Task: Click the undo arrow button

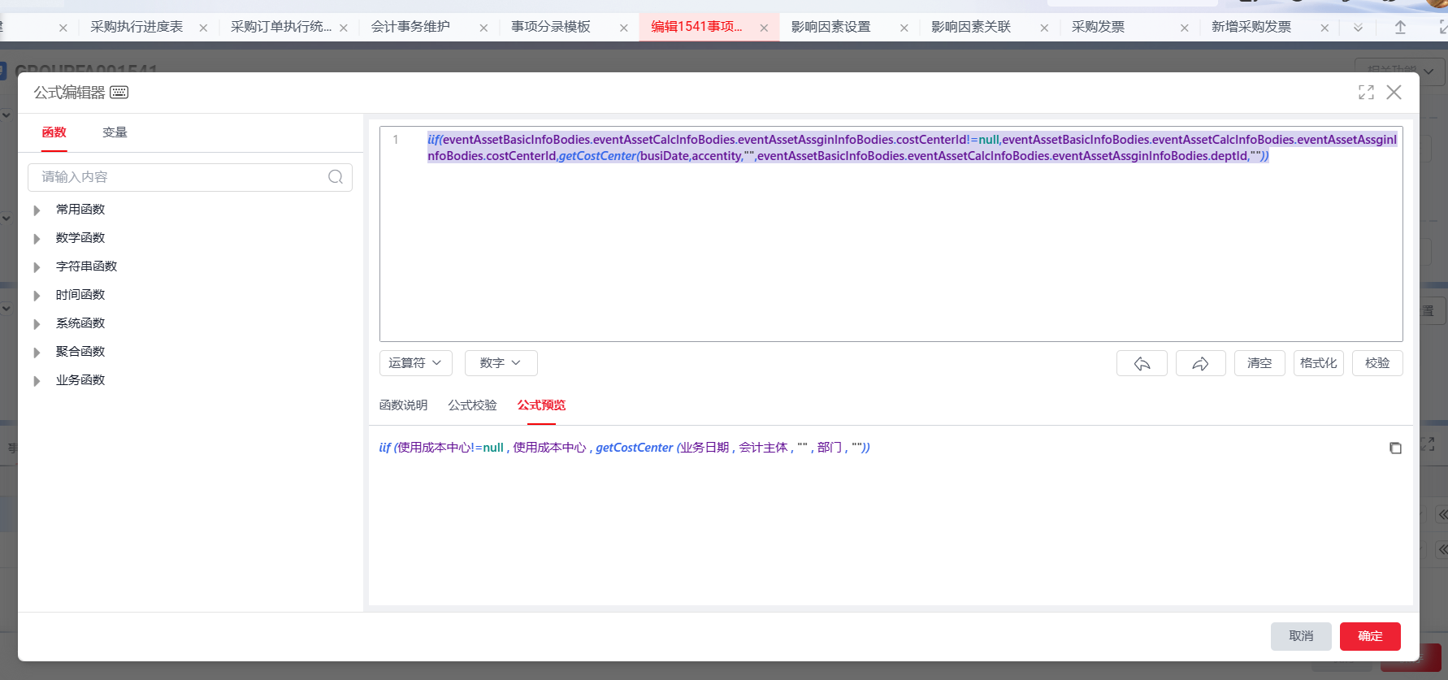Action: click(x=1142, y=363)
